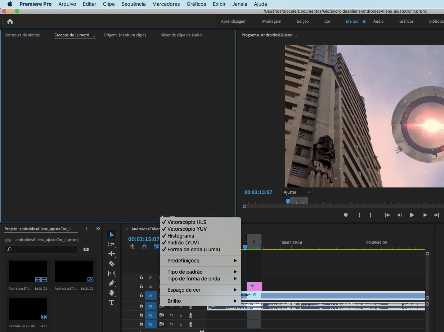Click the Home icon

pos(10,22)
